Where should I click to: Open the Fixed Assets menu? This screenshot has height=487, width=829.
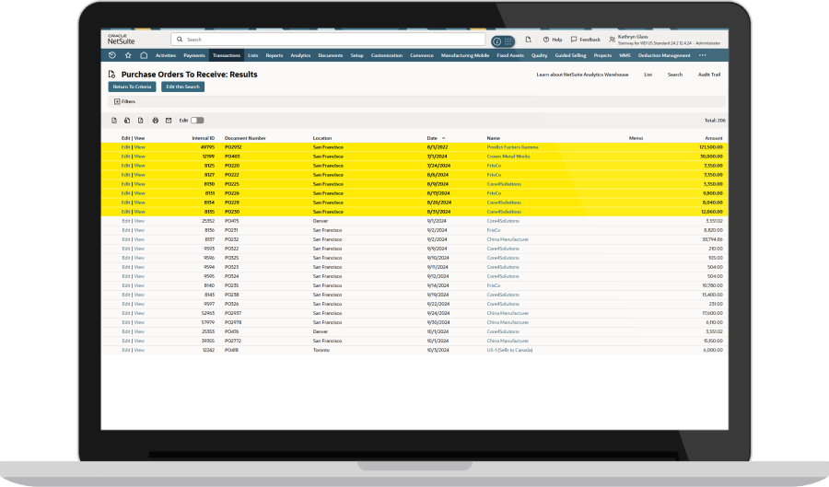tap(510, 55)
